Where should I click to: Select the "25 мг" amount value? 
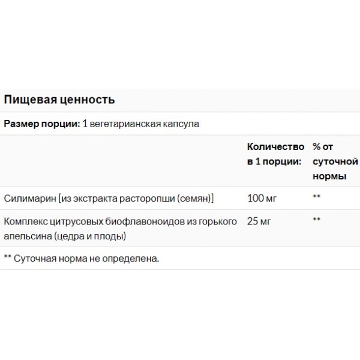tap(260, 221)
